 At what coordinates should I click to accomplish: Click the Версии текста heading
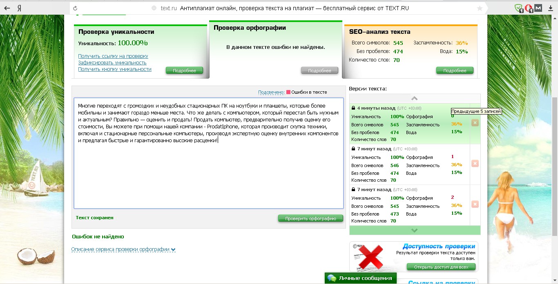pos(368,88)
